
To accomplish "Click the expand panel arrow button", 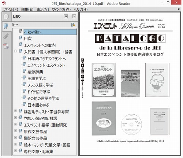I will click(x=74, y=16).
